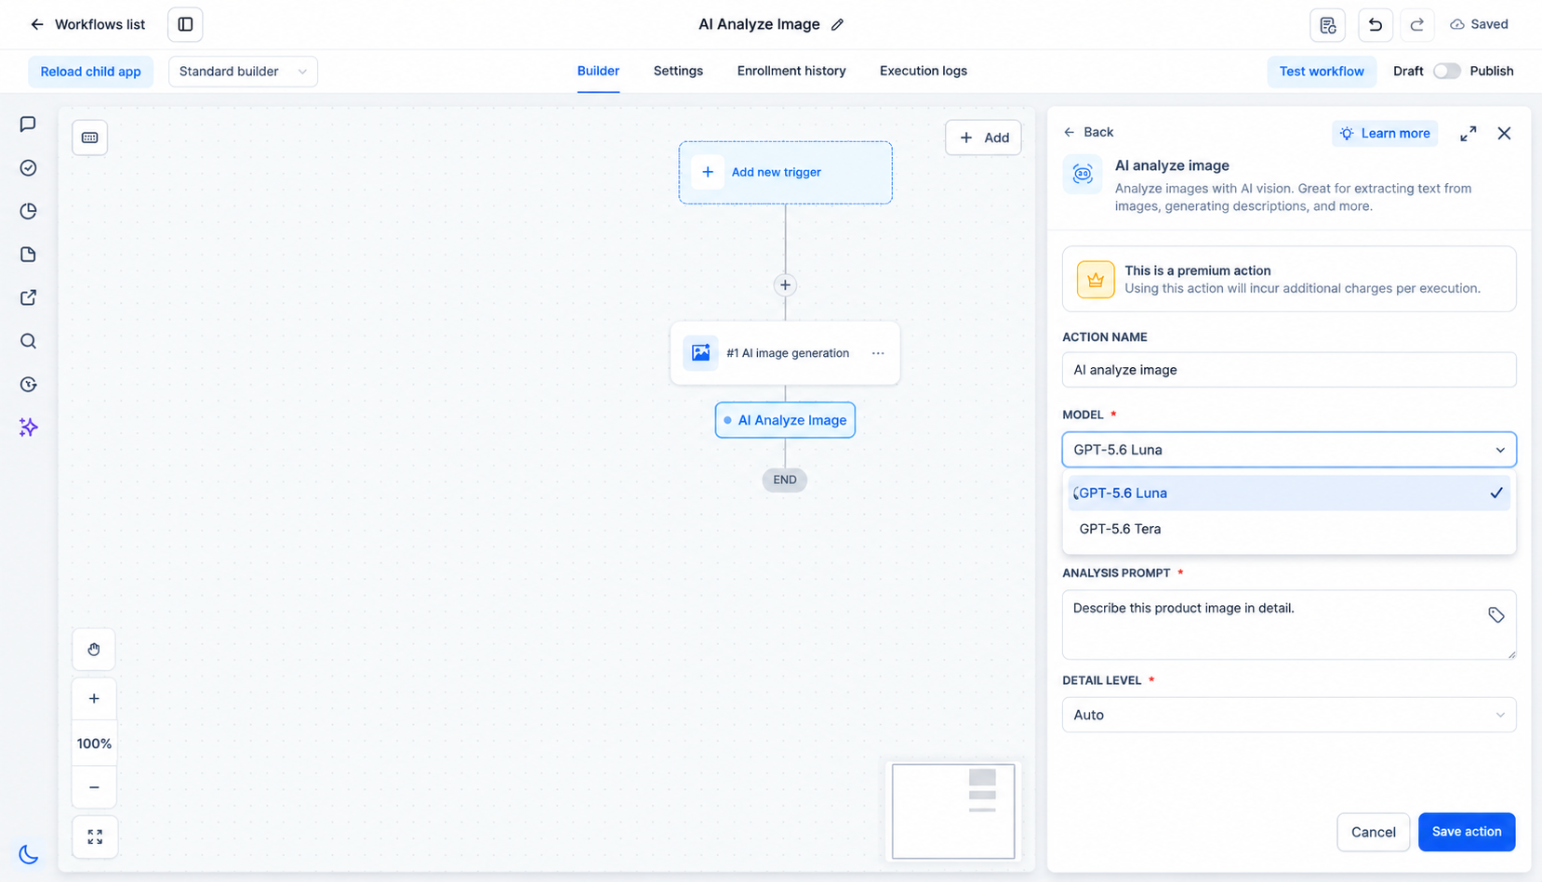Image resolution: width=1542 pixels, height=882 pixels.
Task: Open Enrollment history tab
Action: [x=791, y=71]
